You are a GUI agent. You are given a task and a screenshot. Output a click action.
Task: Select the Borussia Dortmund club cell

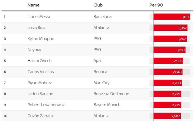click(111, 94)
